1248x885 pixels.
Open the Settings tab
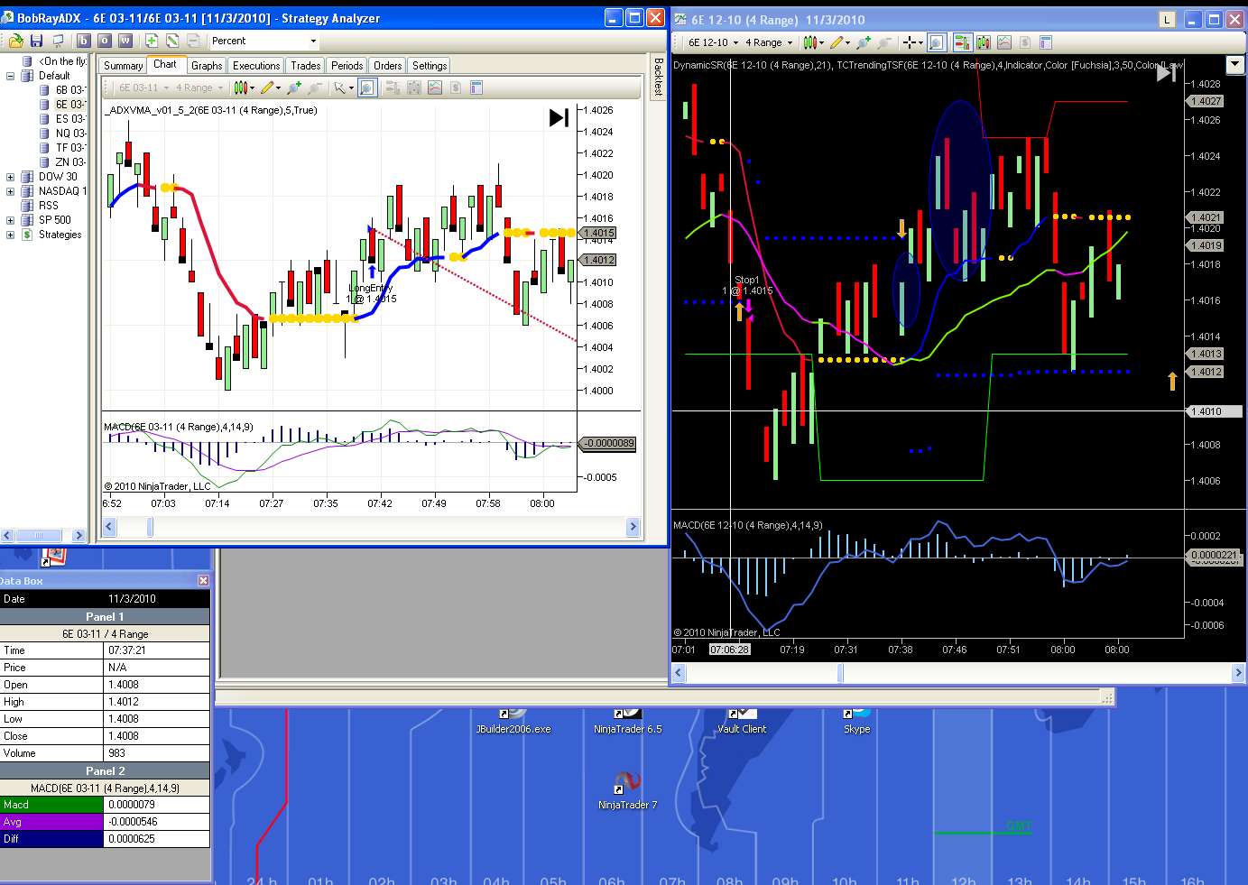click(430, 66)
